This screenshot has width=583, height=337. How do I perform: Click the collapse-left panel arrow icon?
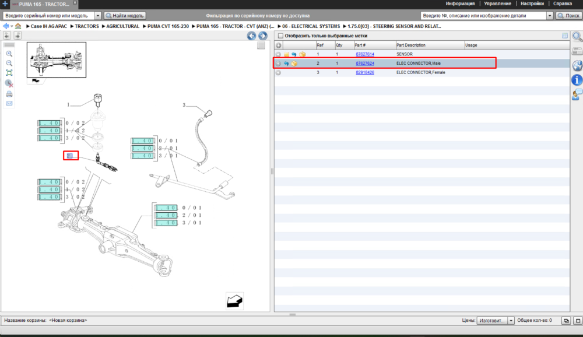[6, 36]
